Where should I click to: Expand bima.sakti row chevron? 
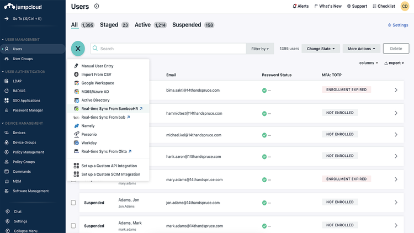point(396,90)
